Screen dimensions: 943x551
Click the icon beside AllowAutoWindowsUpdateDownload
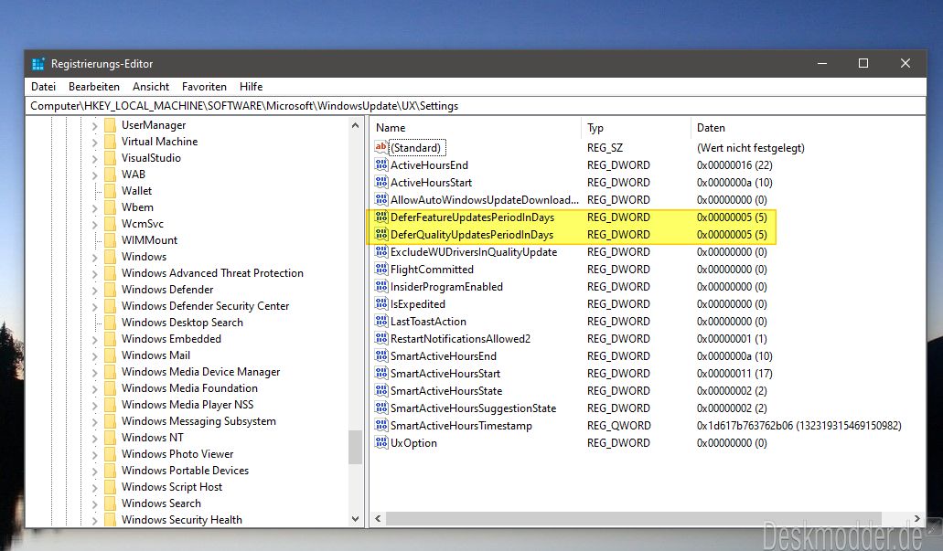coord(381,199)
